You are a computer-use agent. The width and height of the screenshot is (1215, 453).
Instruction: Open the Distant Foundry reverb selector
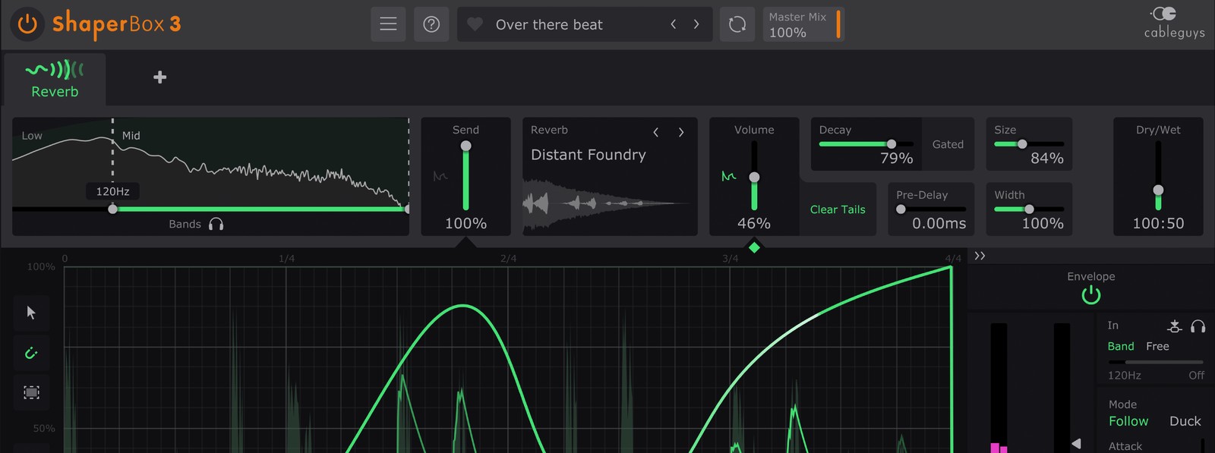coord(589,155)
